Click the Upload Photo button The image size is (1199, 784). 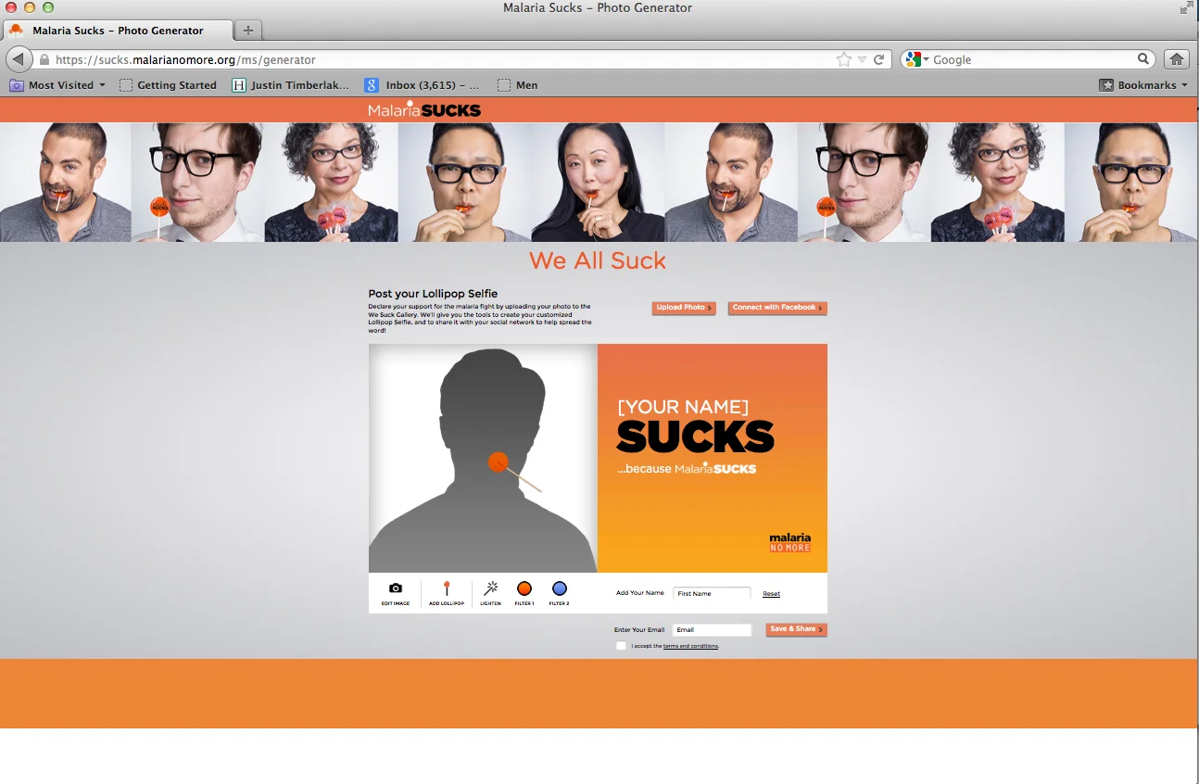tap(684, 308)
